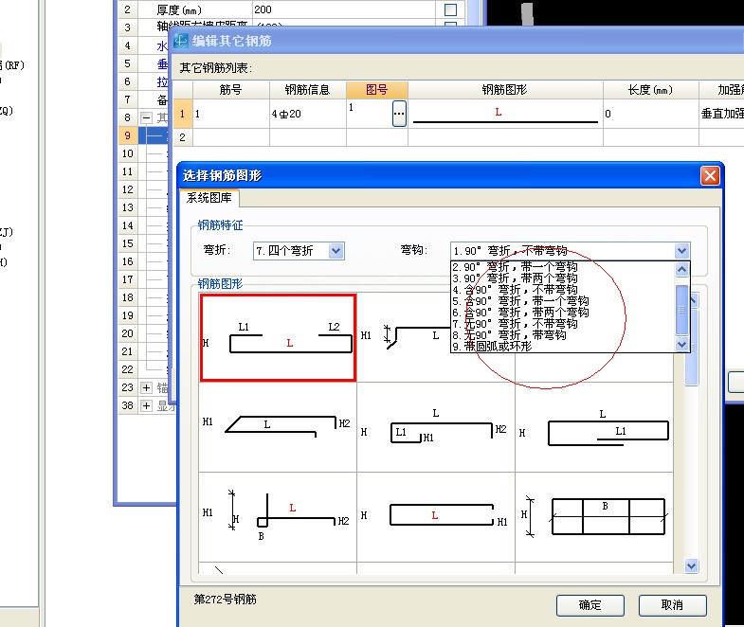The height and width of the screenshot is (627, 744).
Task: Collapse row 8 tree node in property panel
Action: click(x=147, y=117)
